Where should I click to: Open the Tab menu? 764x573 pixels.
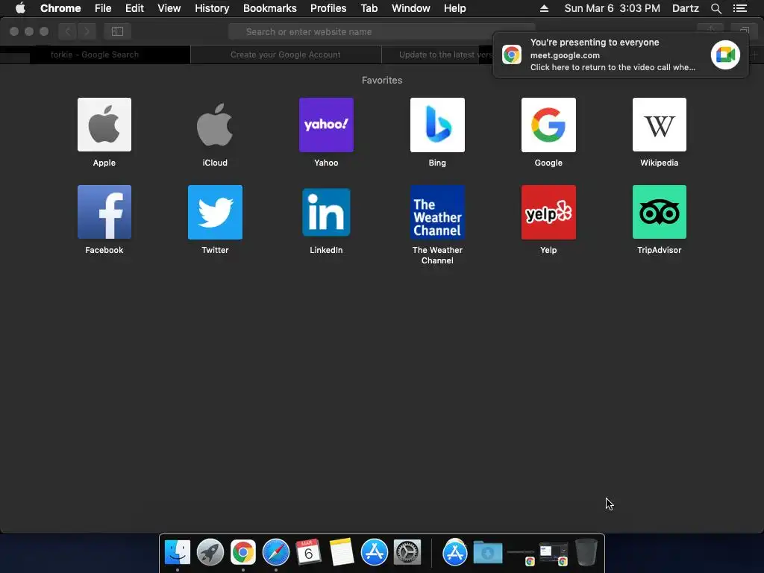(369, 8)
